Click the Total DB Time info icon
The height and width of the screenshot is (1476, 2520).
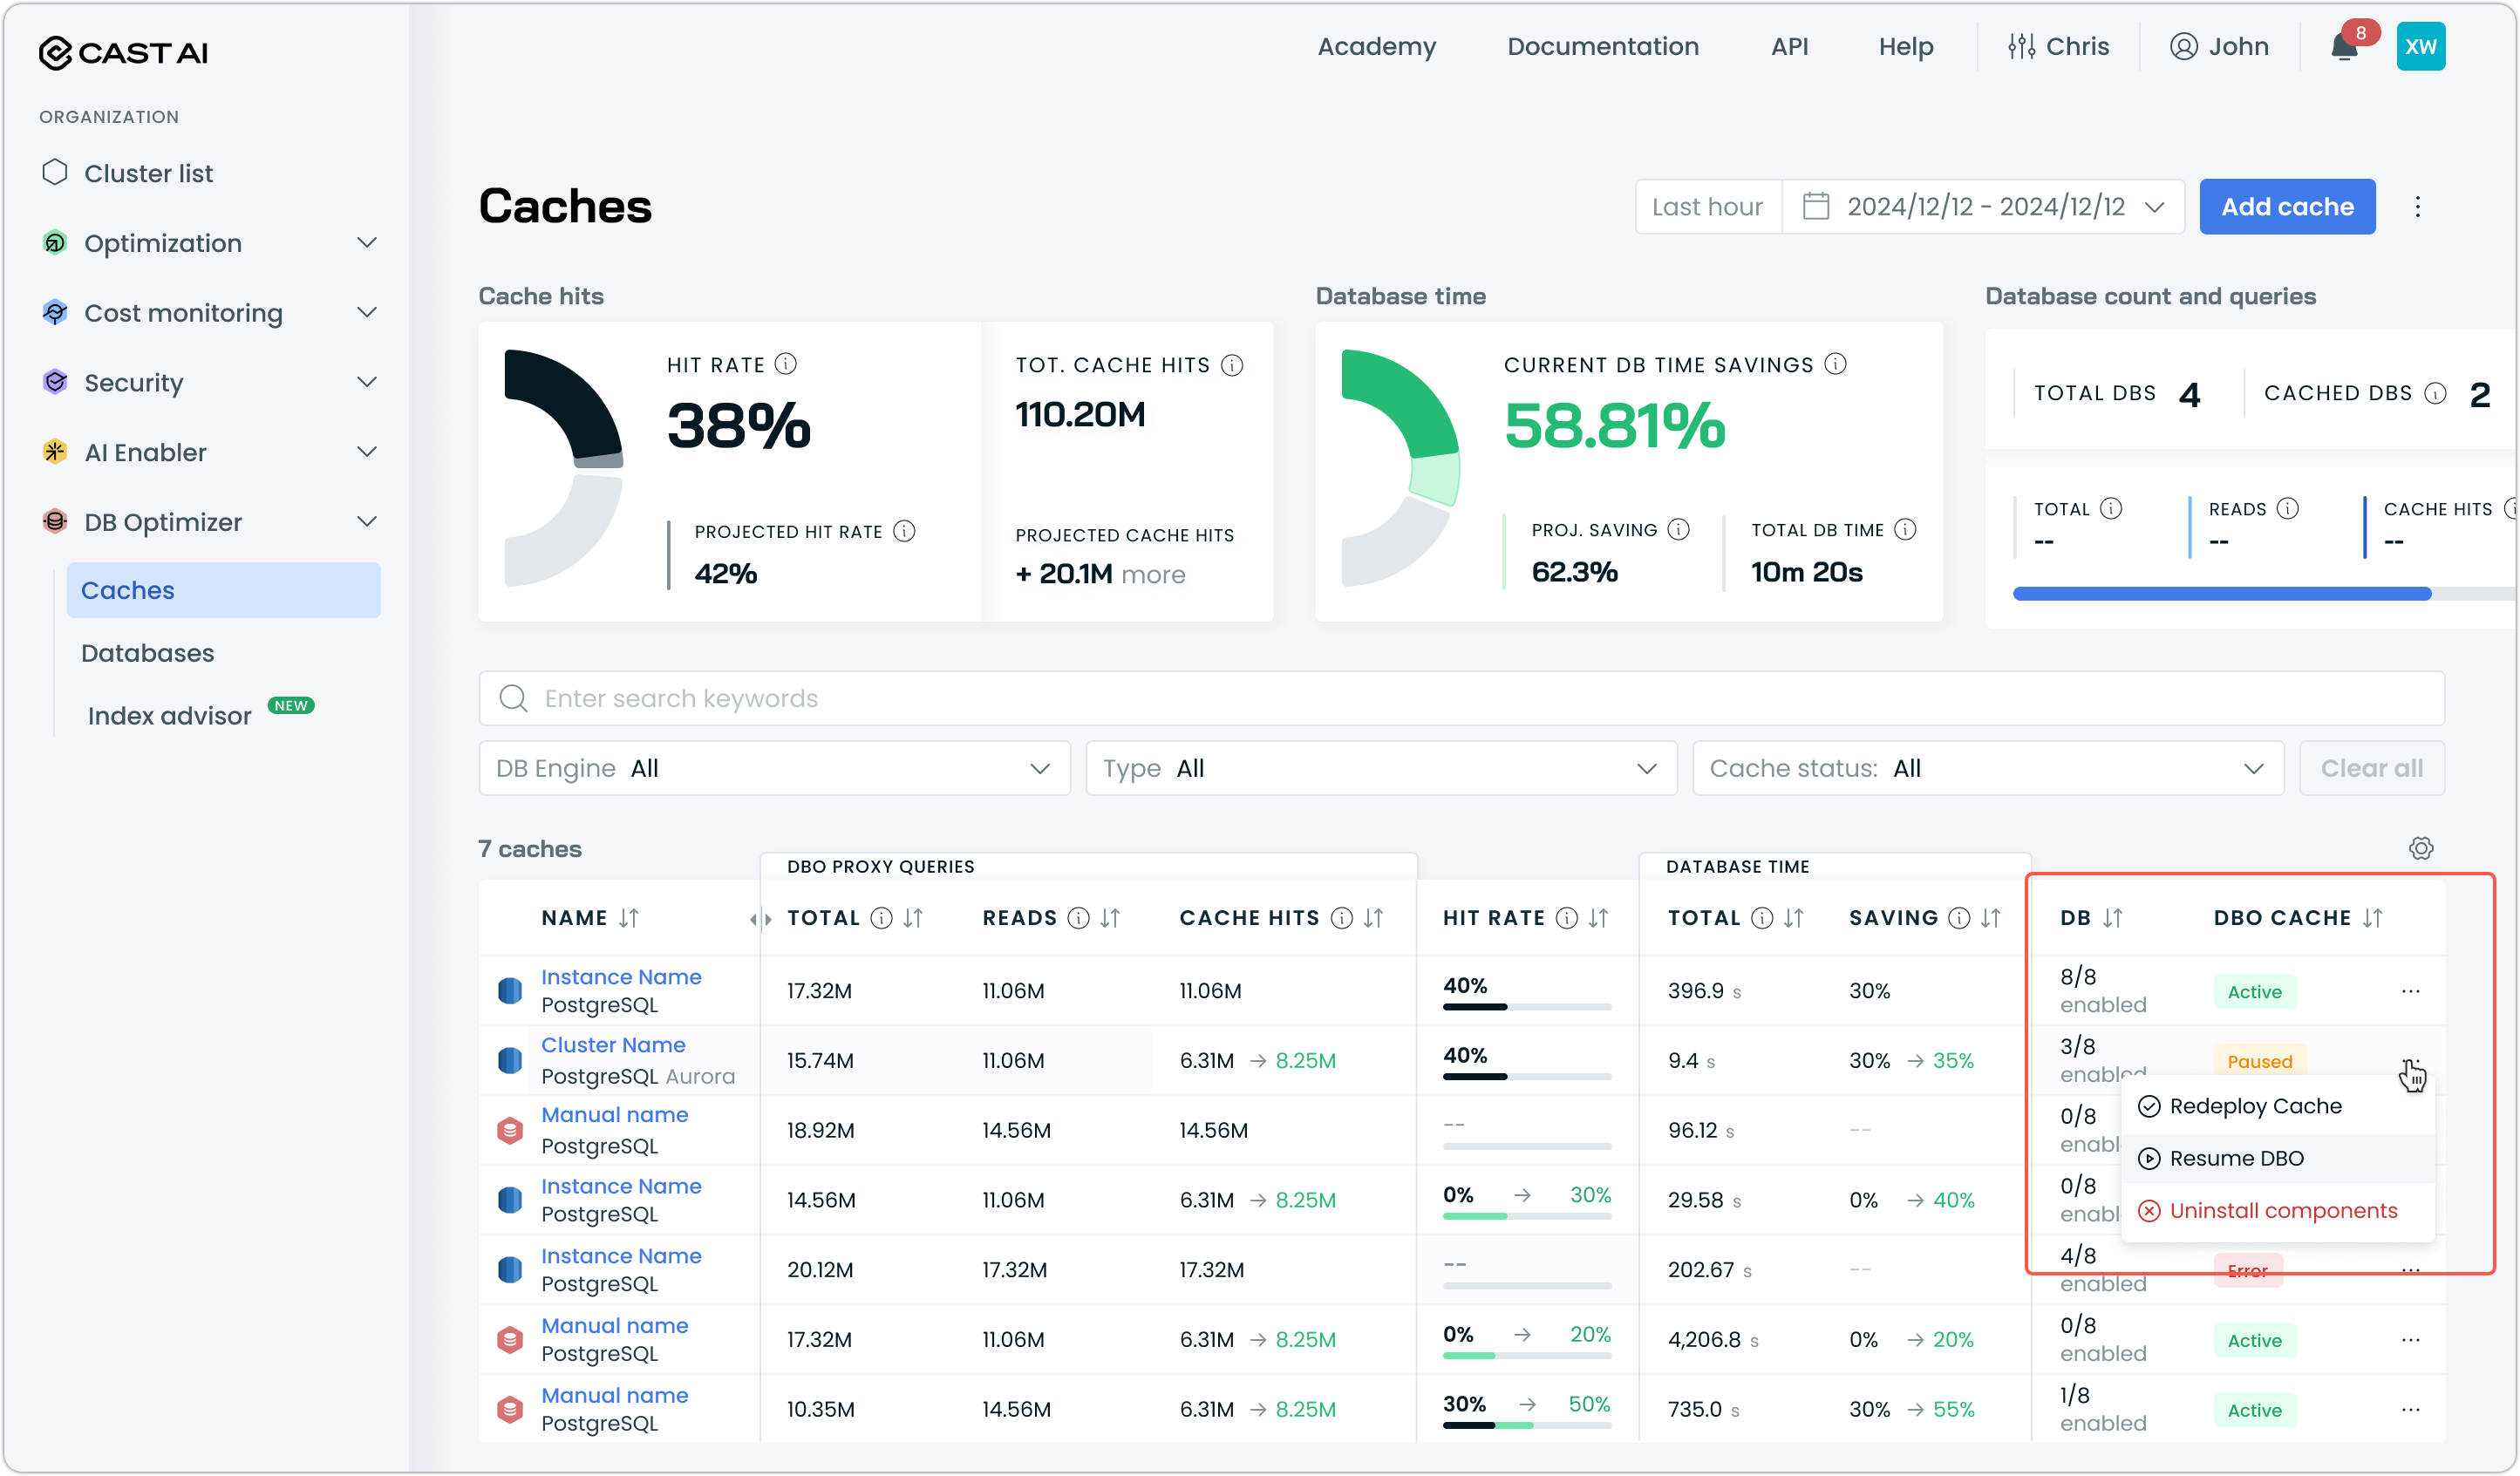(1905, 529)
